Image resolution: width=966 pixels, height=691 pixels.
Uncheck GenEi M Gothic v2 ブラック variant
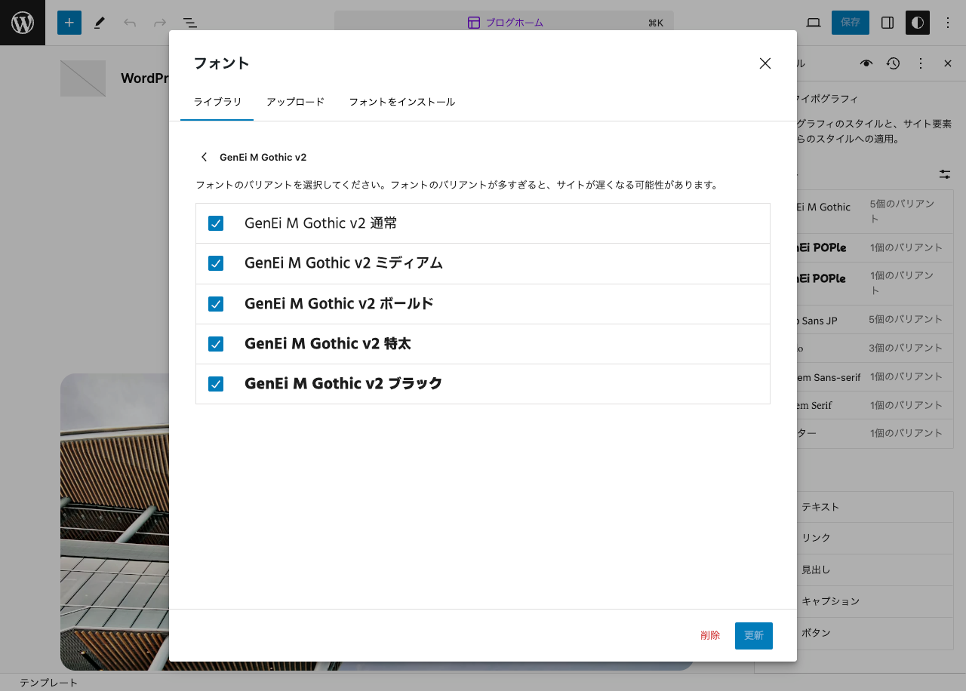[x=216, y=384]
